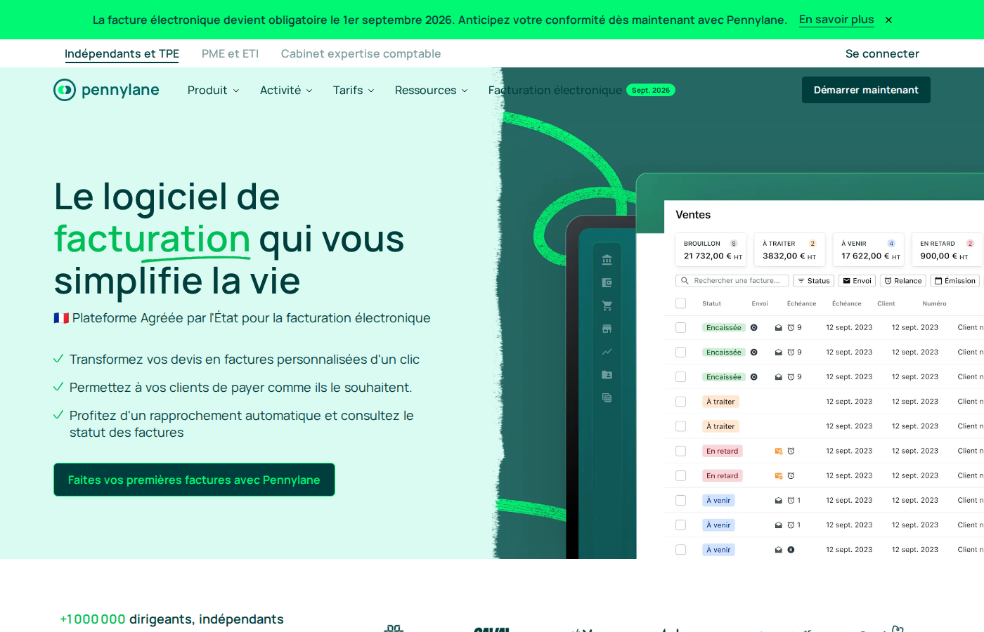Click the Démarrer maintenant button
Image resolution: width=984 pixels, height=632 pixels.
[x=866, y=90]
